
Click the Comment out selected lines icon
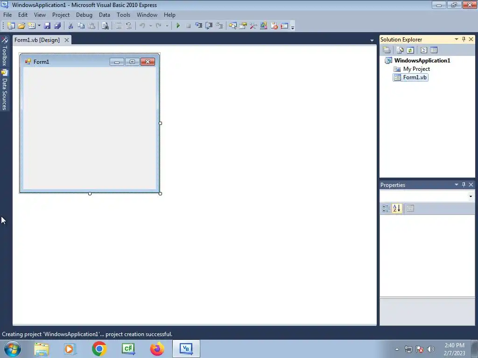[119, 26]
